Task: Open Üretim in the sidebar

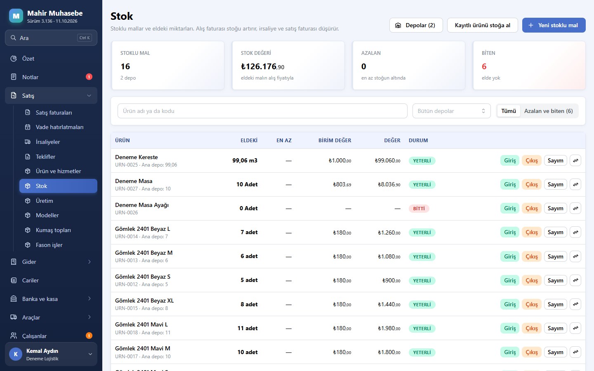Action: click(x=58, y=201)
